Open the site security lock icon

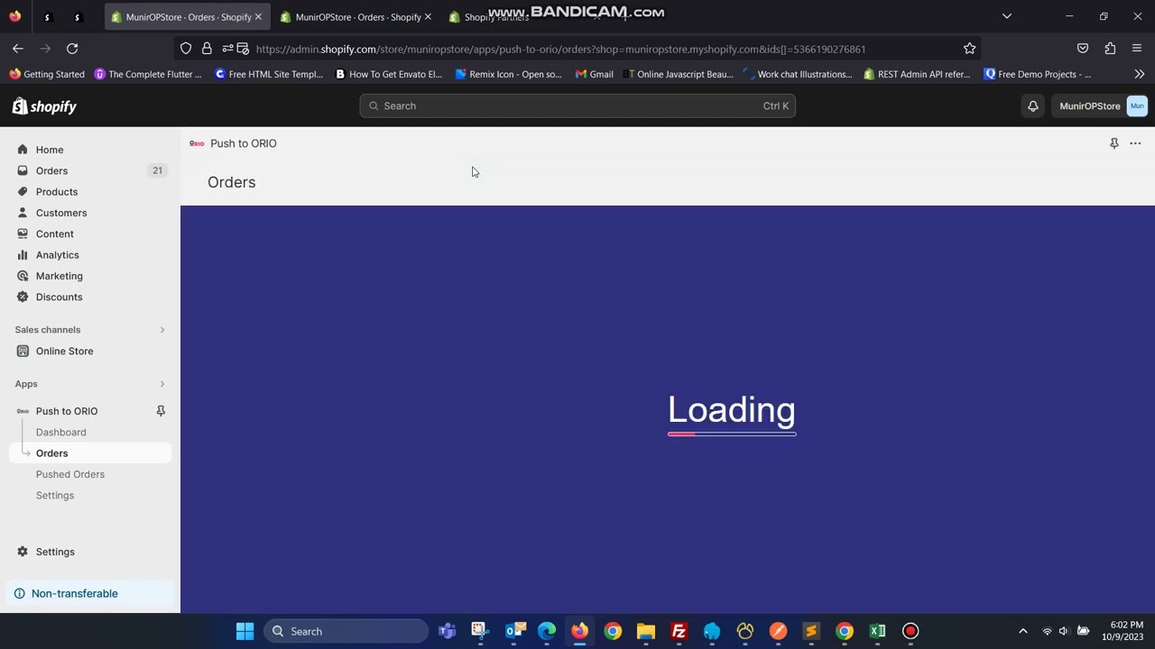pos(207,49)
